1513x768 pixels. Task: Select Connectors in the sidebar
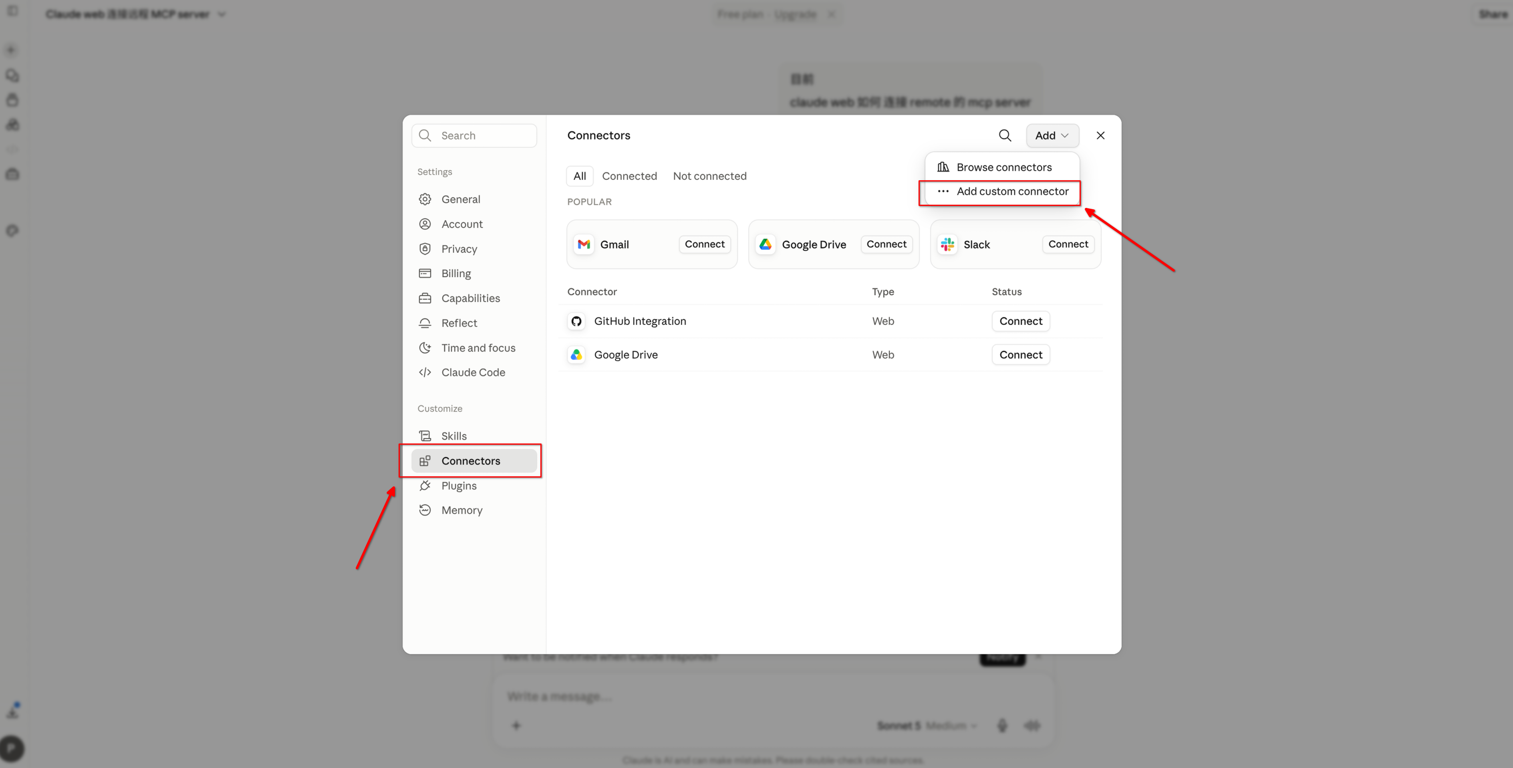coord(474,461)
